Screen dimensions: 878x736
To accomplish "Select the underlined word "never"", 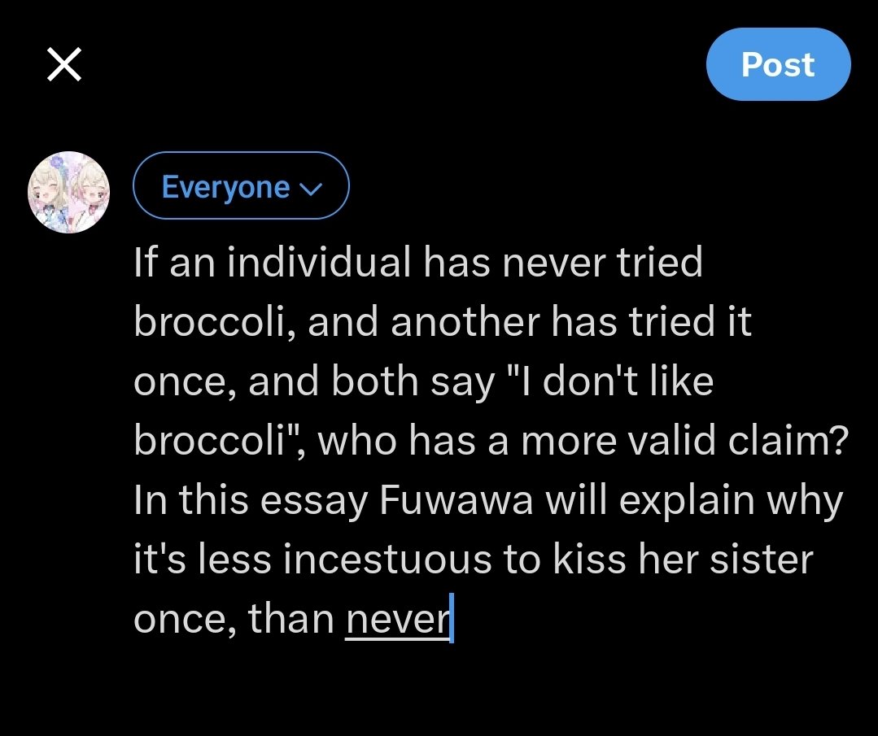I will coord(397,621).
